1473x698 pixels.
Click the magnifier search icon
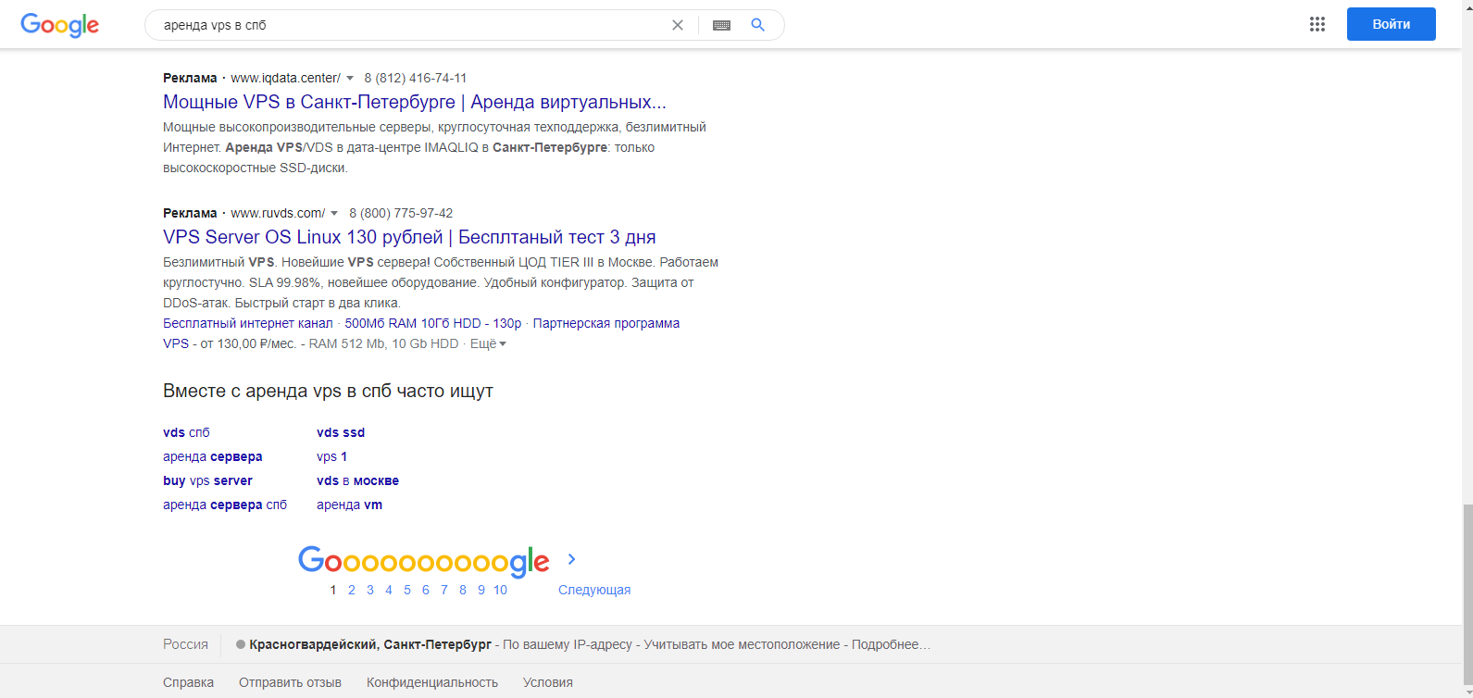coord(757,25)
